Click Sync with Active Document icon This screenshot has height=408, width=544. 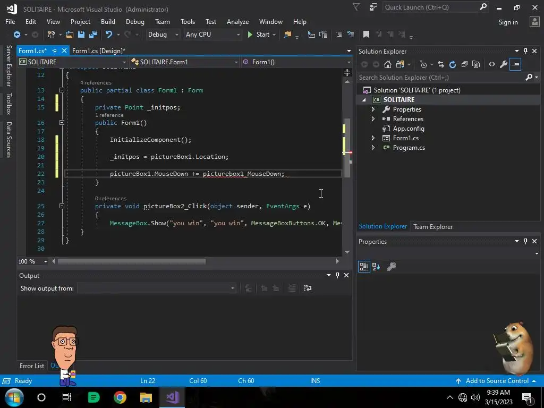pos(440,64)
